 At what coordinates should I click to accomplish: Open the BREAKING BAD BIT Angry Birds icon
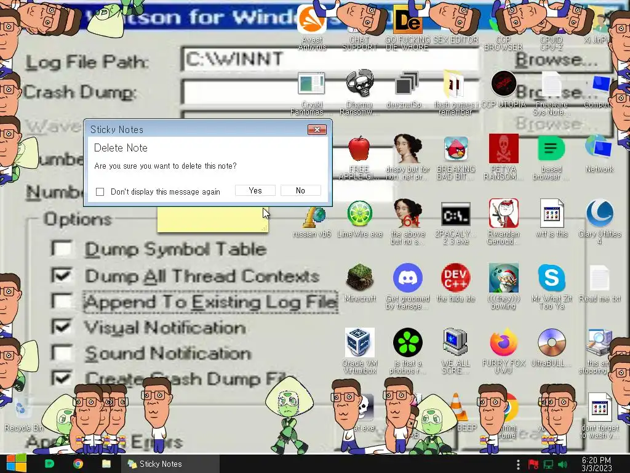(456, 149)
